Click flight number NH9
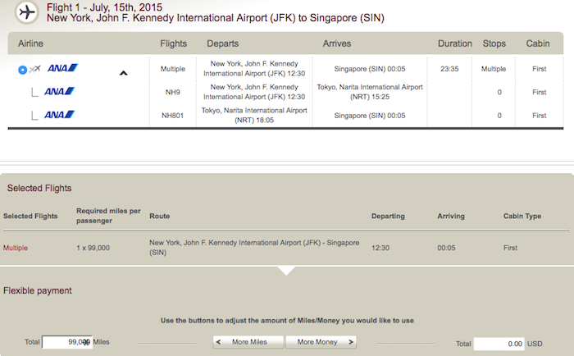 pos(173,93)
